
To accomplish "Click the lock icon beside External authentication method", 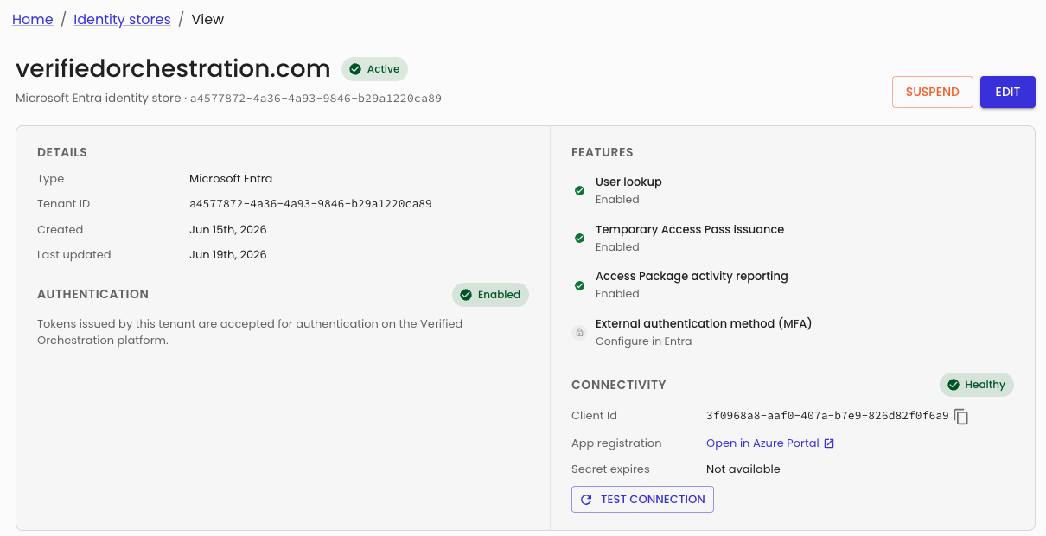I will pyautogui.click(x=579, y=332).
